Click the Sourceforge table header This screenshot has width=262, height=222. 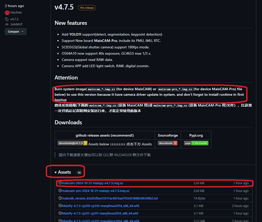[x=168, y=135]
